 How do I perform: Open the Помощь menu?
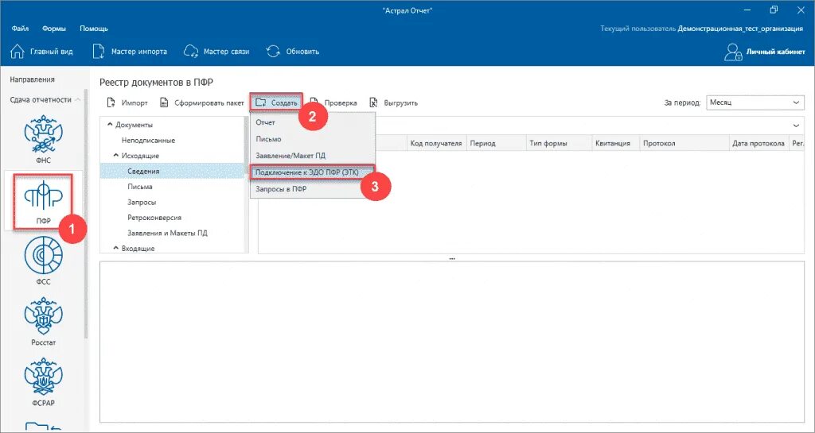click(94, 29)
